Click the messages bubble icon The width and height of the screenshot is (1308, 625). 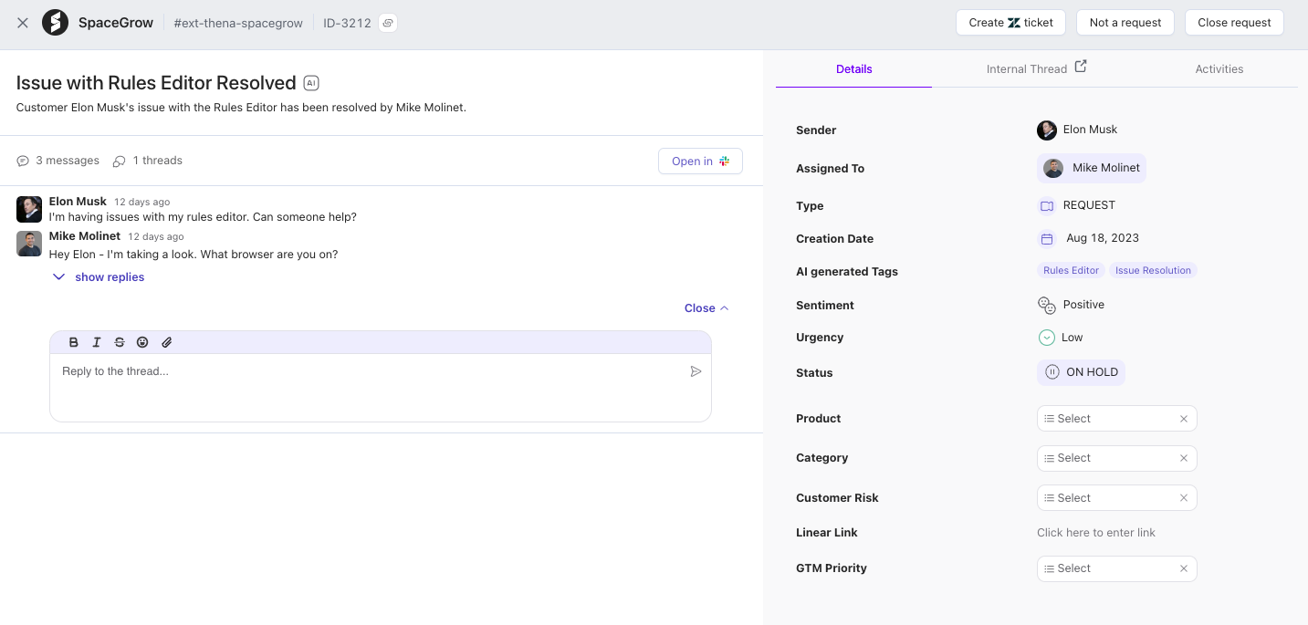coord(23,161)
